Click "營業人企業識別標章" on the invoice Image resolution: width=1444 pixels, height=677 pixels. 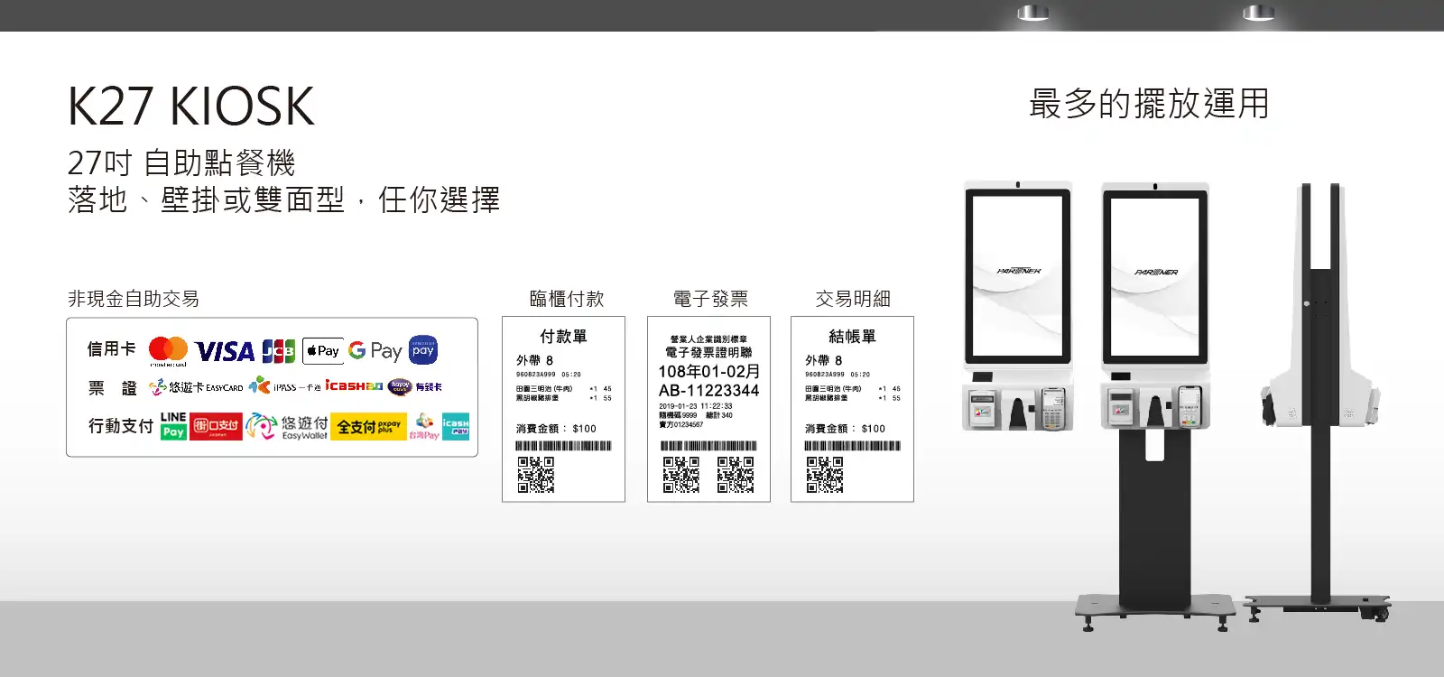pos(708,339)
